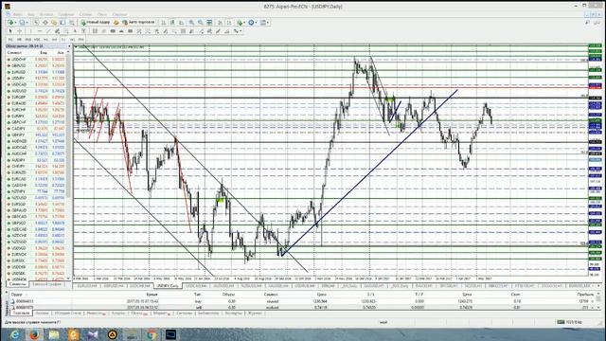Toggle the Chart Shift icon

(229, 23)
